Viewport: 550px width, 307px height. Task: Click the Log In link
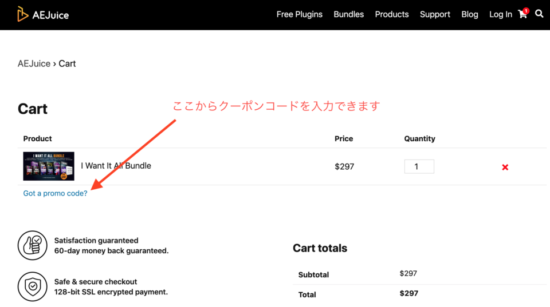501,14
